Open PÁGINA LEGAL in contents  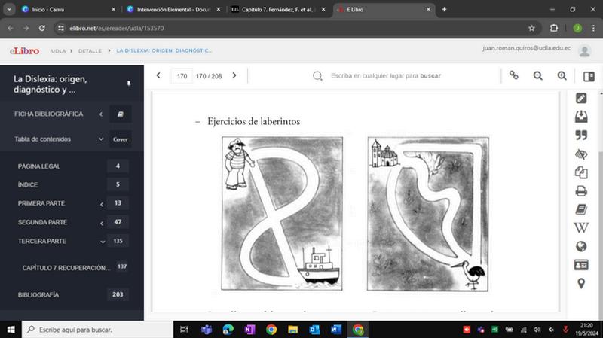[x=39, y=166]
